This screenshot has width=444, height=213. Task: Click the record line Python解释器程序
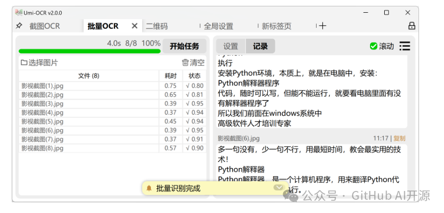[249, 83]
